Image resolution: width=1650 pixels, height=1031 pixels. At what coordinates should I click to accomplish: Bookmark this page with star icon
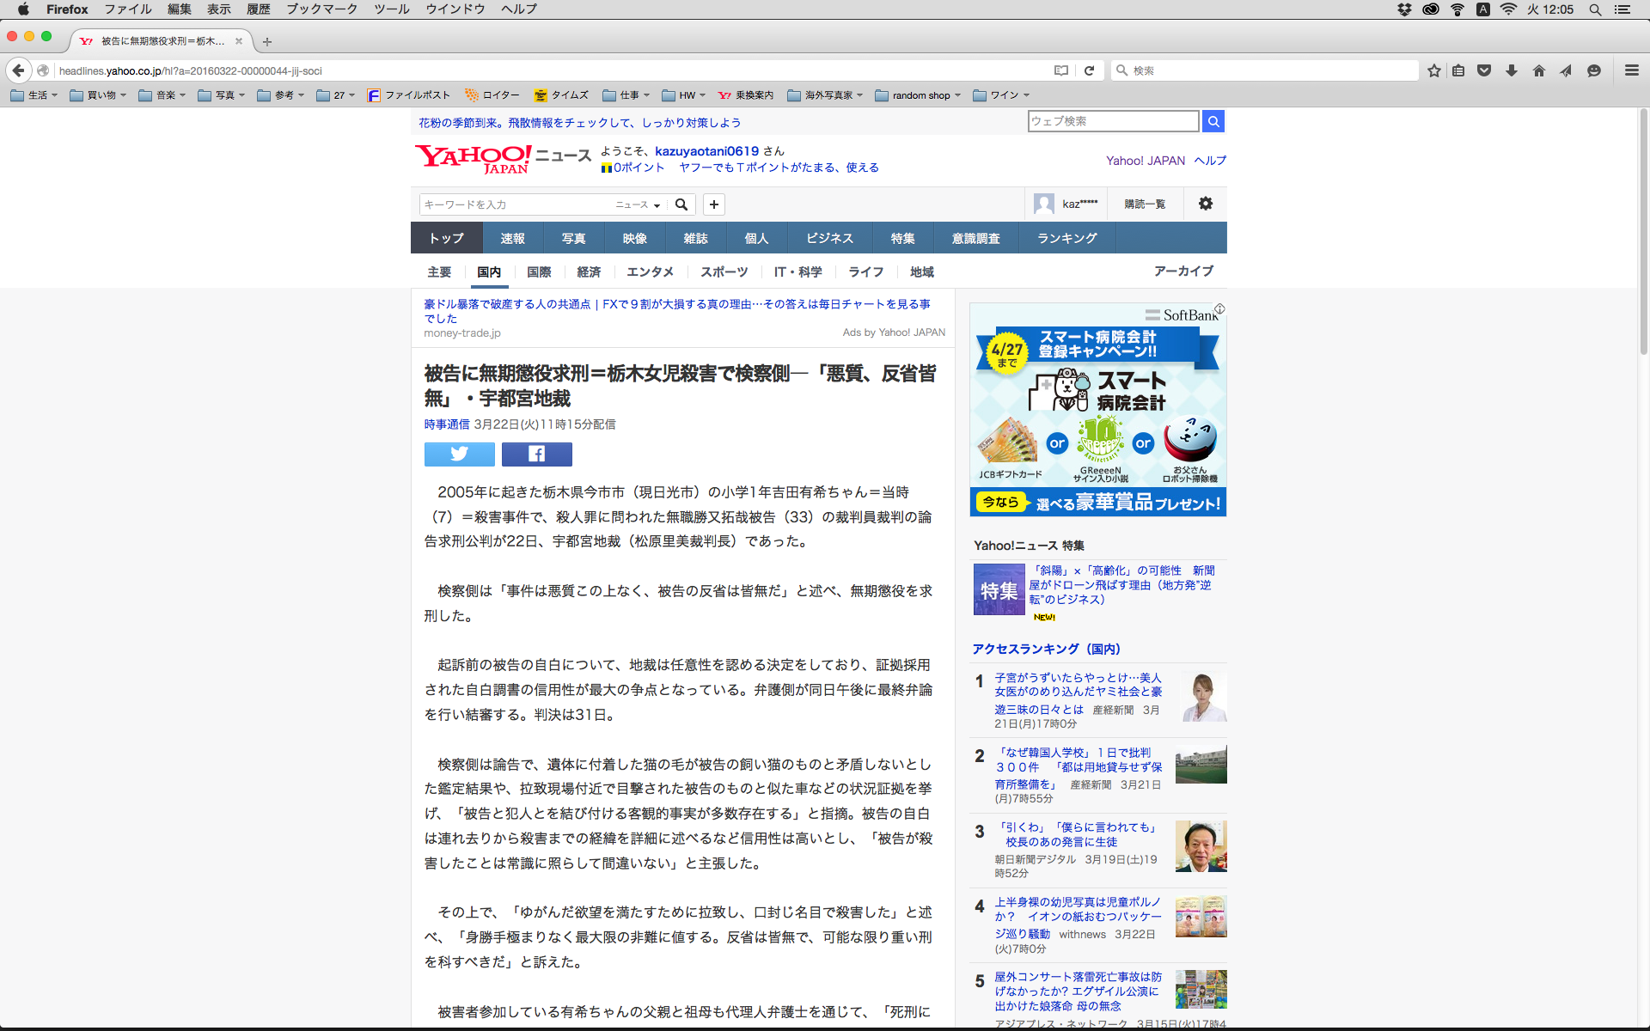coord(1433,70)
